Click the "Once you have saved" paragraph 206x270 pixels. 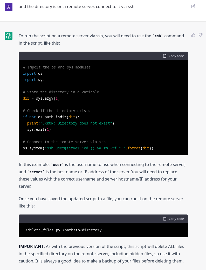pos(101,202)
